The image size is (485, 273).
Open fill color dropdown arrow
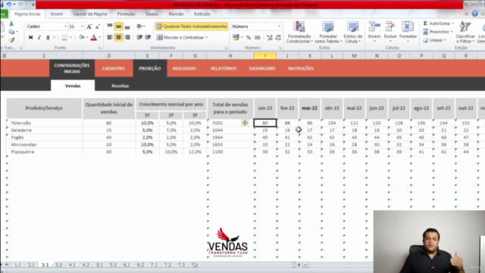click(87, 37)
